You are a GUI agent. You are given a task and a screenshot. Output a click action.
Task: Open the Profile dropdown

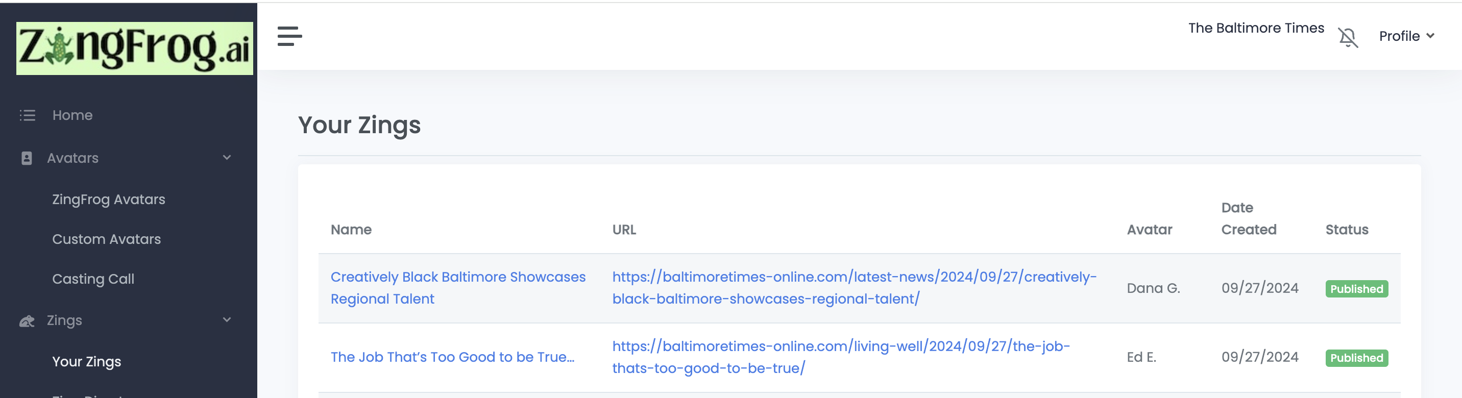1406,36
